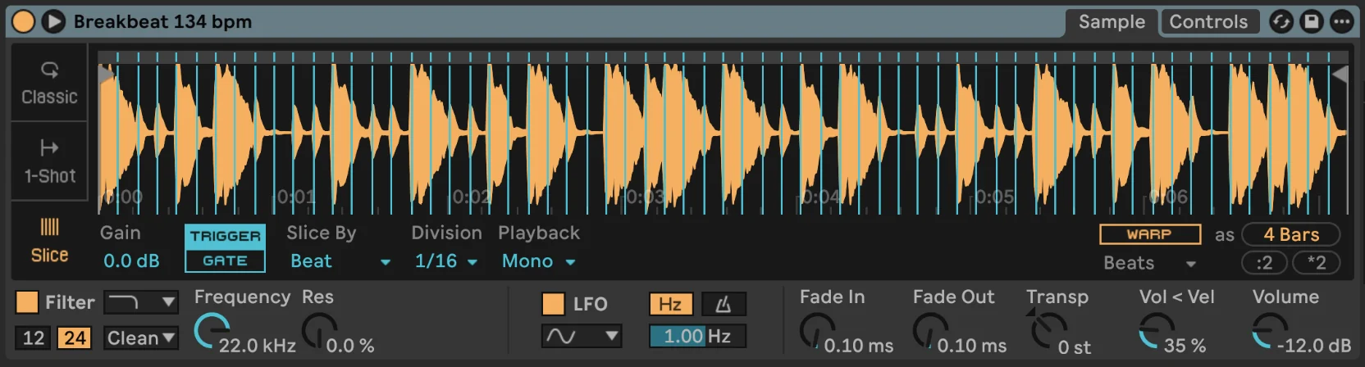Switch to the Controls tab

pyautogui.click(x=1208, y=22)
